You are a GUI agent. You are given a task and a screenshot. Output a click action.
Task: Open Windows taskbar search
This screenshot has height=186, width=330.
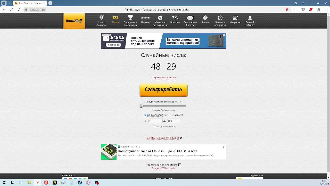(x=12, y=183)
